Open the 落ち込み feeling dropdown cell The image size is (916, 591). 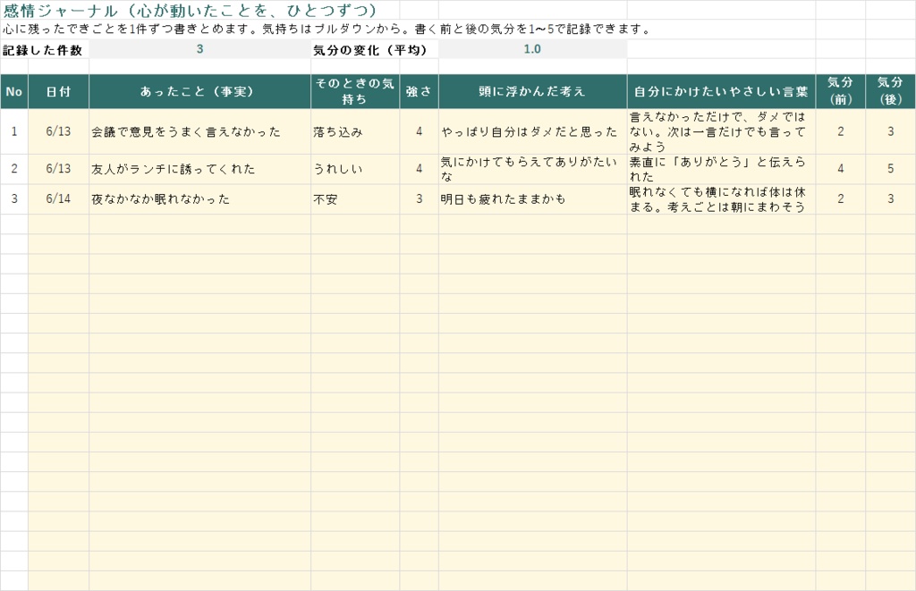click(x=355, y=131)
